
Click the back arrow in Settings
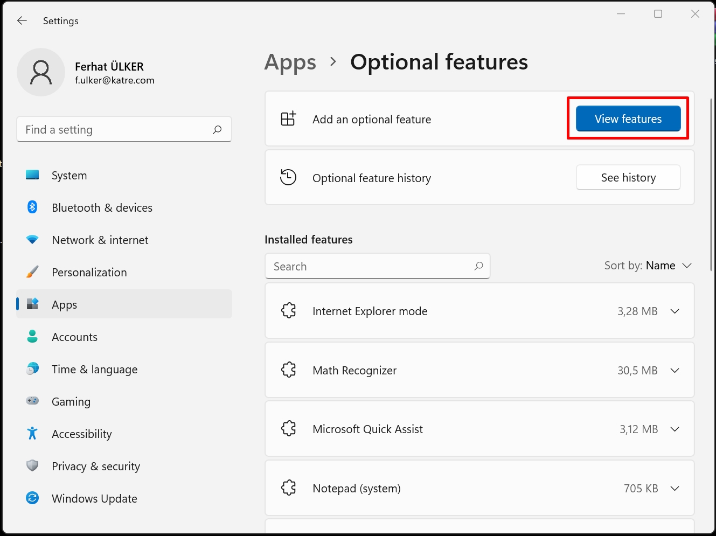(x=22, y=20)
